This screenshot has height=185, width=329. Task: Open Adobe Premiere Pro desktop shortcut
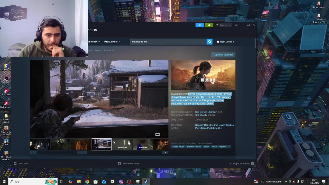[319, 19]
